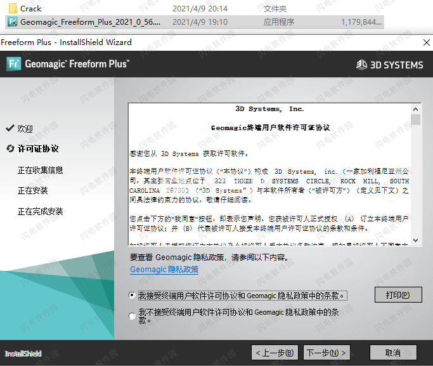This screenshot has height=366, width=433.
Task: Click the 3D Systems, Inc. license title
Action: (x=269, y=109)
